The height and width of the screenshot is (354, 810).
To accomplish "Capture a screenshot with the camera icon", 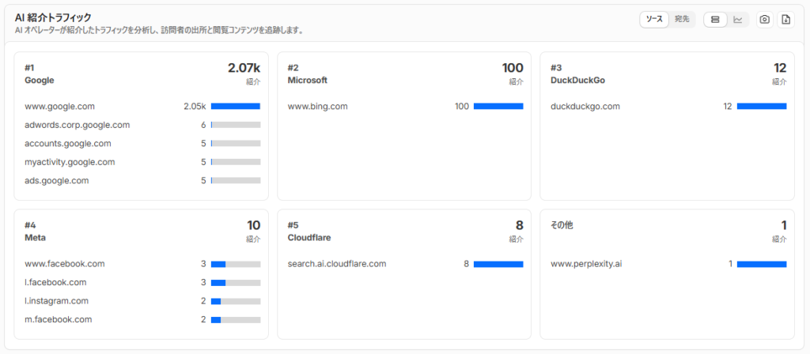I will point(765,20).
